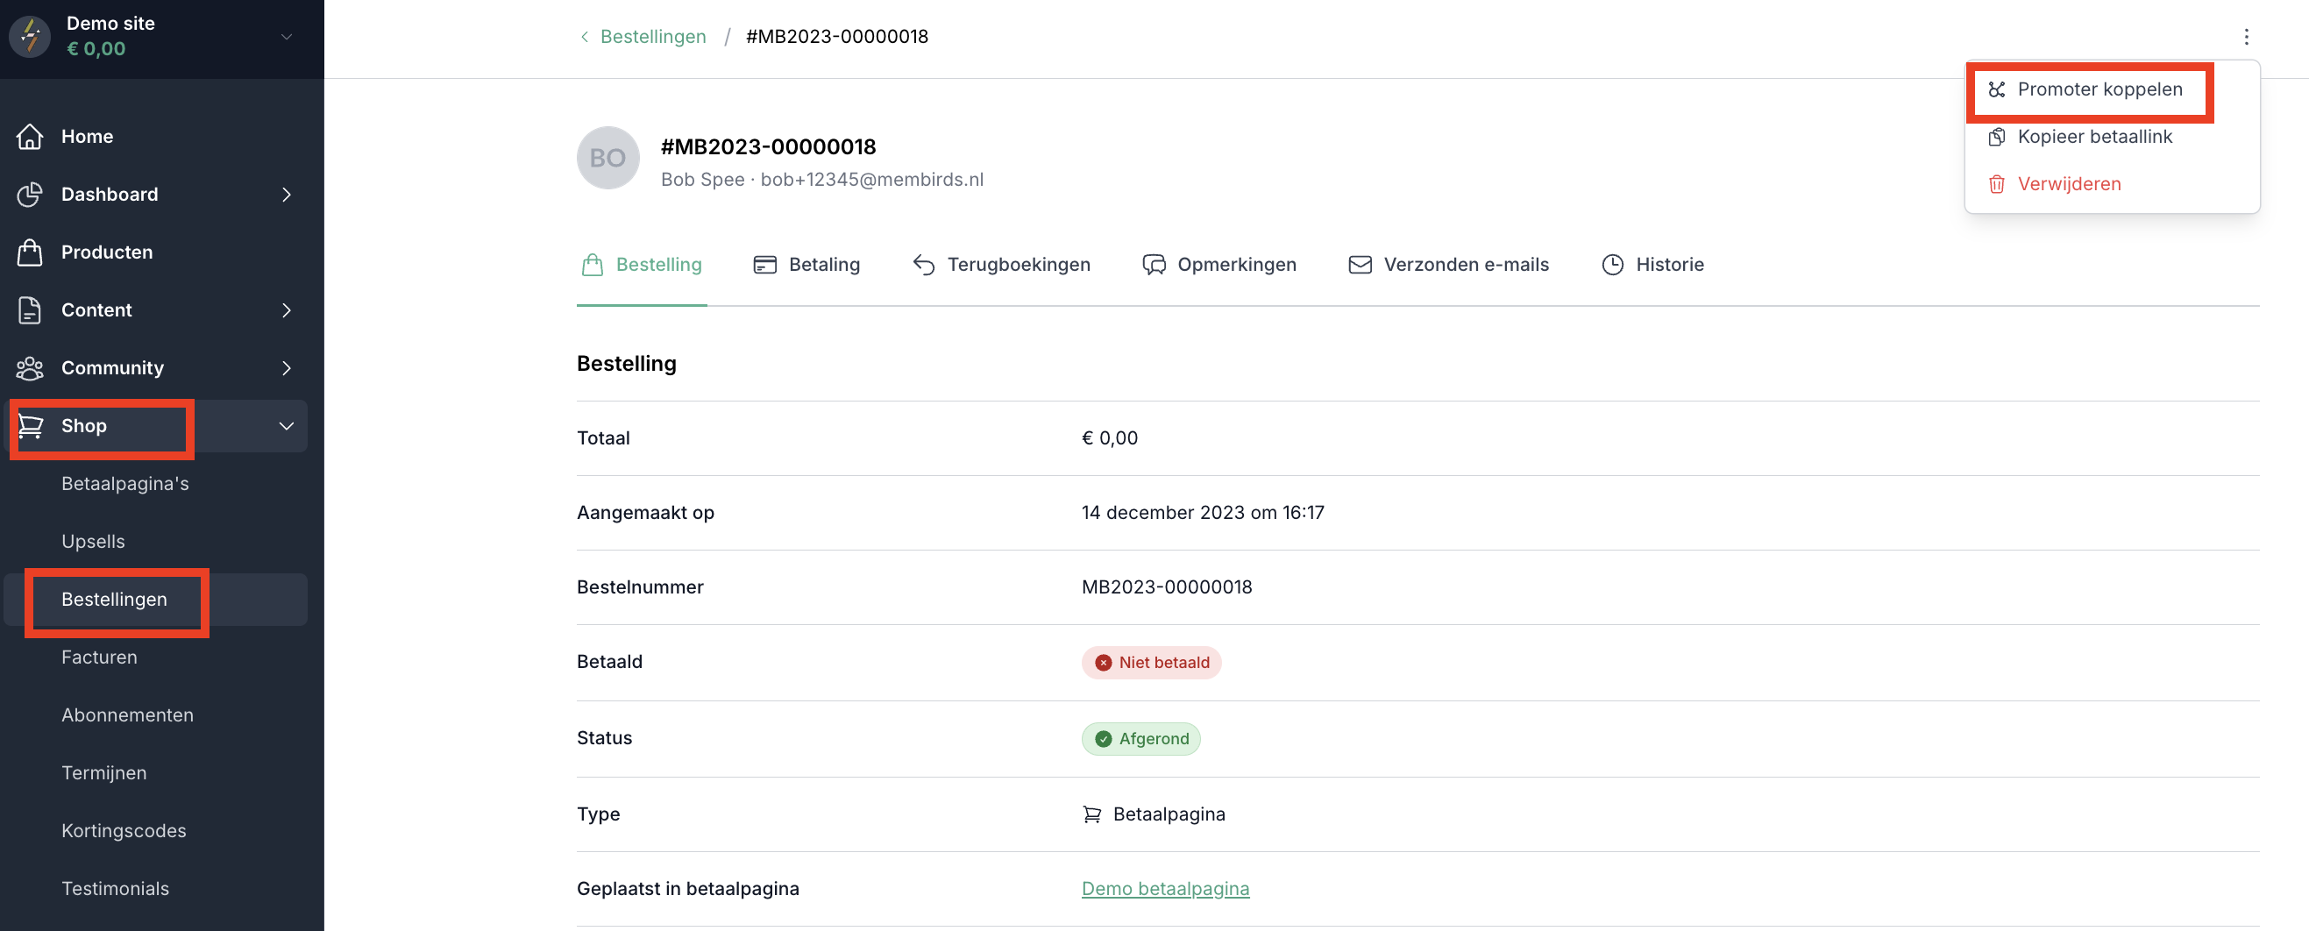
Task: Click the Dashboard pie chart icon
Action: (x=30, y=195)
